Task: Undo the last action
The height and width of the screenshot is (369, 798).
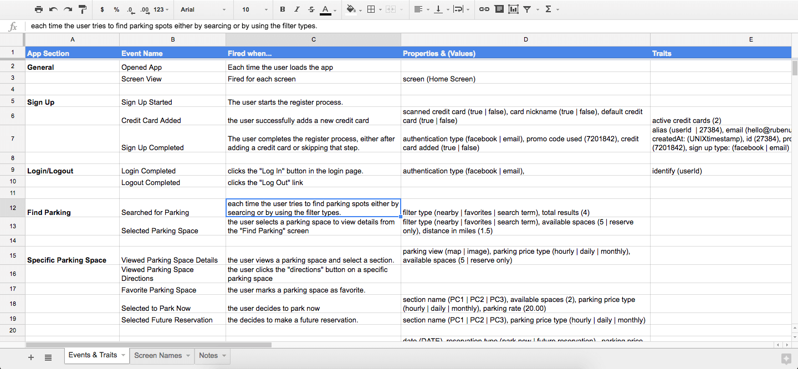Action: tap(53, 9)
